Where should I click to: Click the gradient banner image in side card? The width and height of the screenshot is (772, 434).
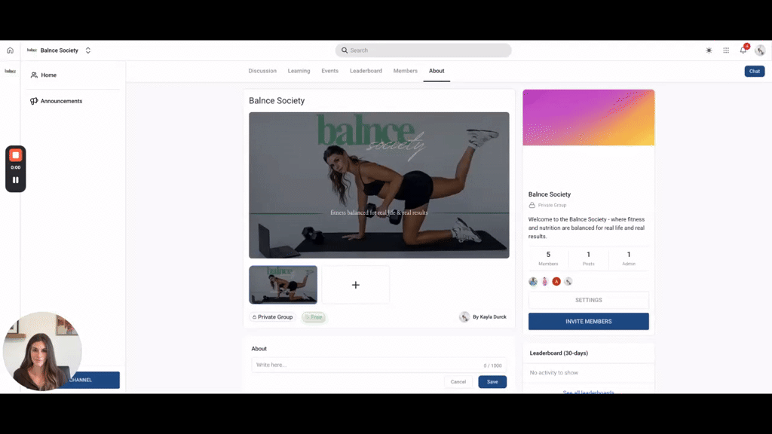tap(589, 118)
